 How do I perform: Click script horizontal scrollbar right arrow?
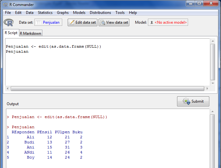(x=207, y=88)
